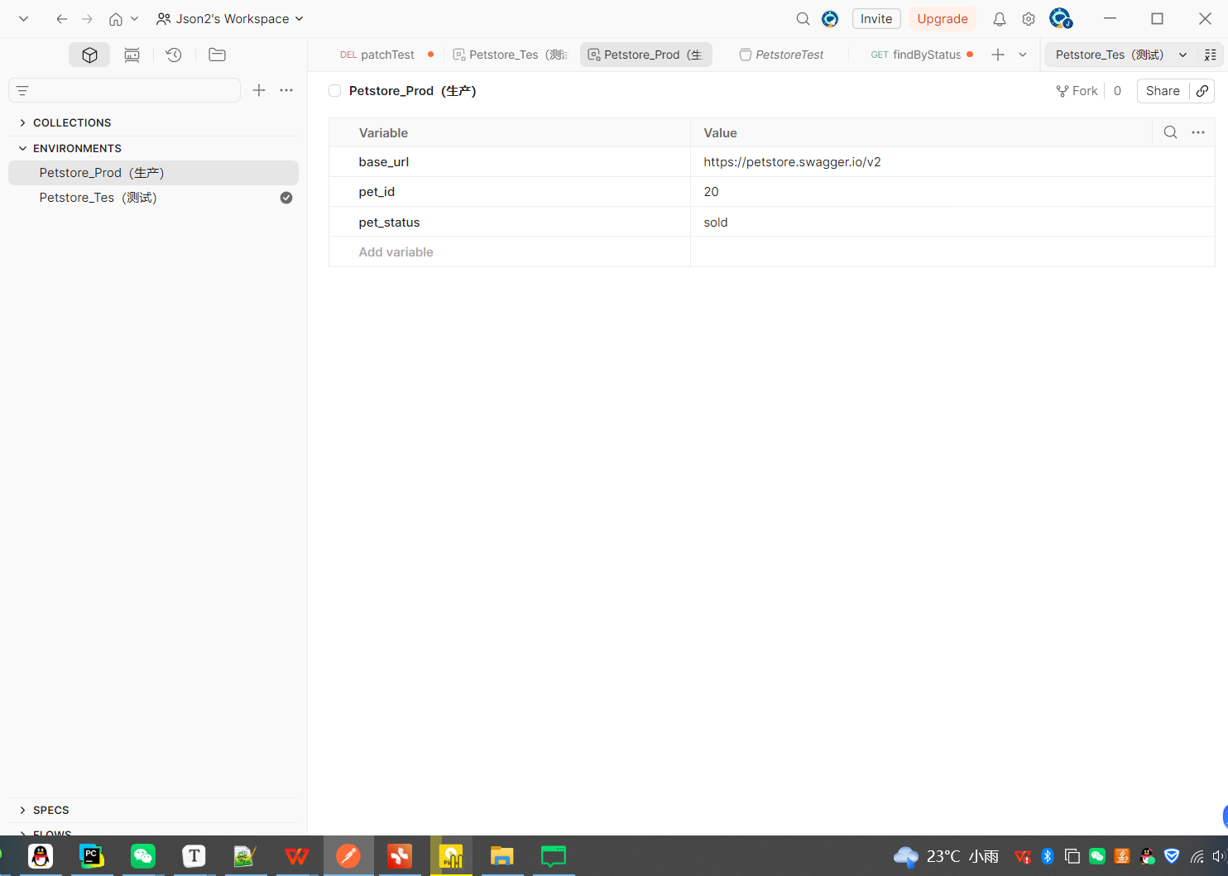Image resolution: width=1228 pixels, height=876 pixels.
Task: Open the Environments sidebar icon
Action: [x=132, y=55]
